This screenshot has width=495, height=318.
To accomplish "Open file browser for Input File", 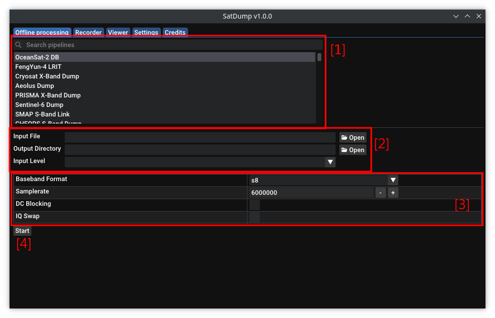I will pyautogui.click(x=353, y=137).
